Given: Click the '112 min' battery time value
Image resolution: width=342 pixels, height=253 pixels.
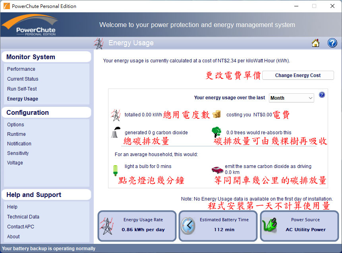Looking at the screenshot, I should (224, 230).
